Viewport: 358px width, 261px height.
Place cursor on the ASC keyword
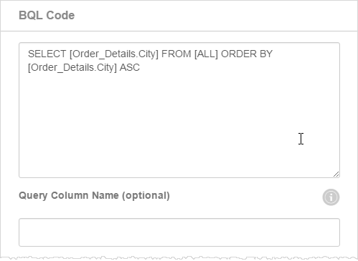click(130, 67)
